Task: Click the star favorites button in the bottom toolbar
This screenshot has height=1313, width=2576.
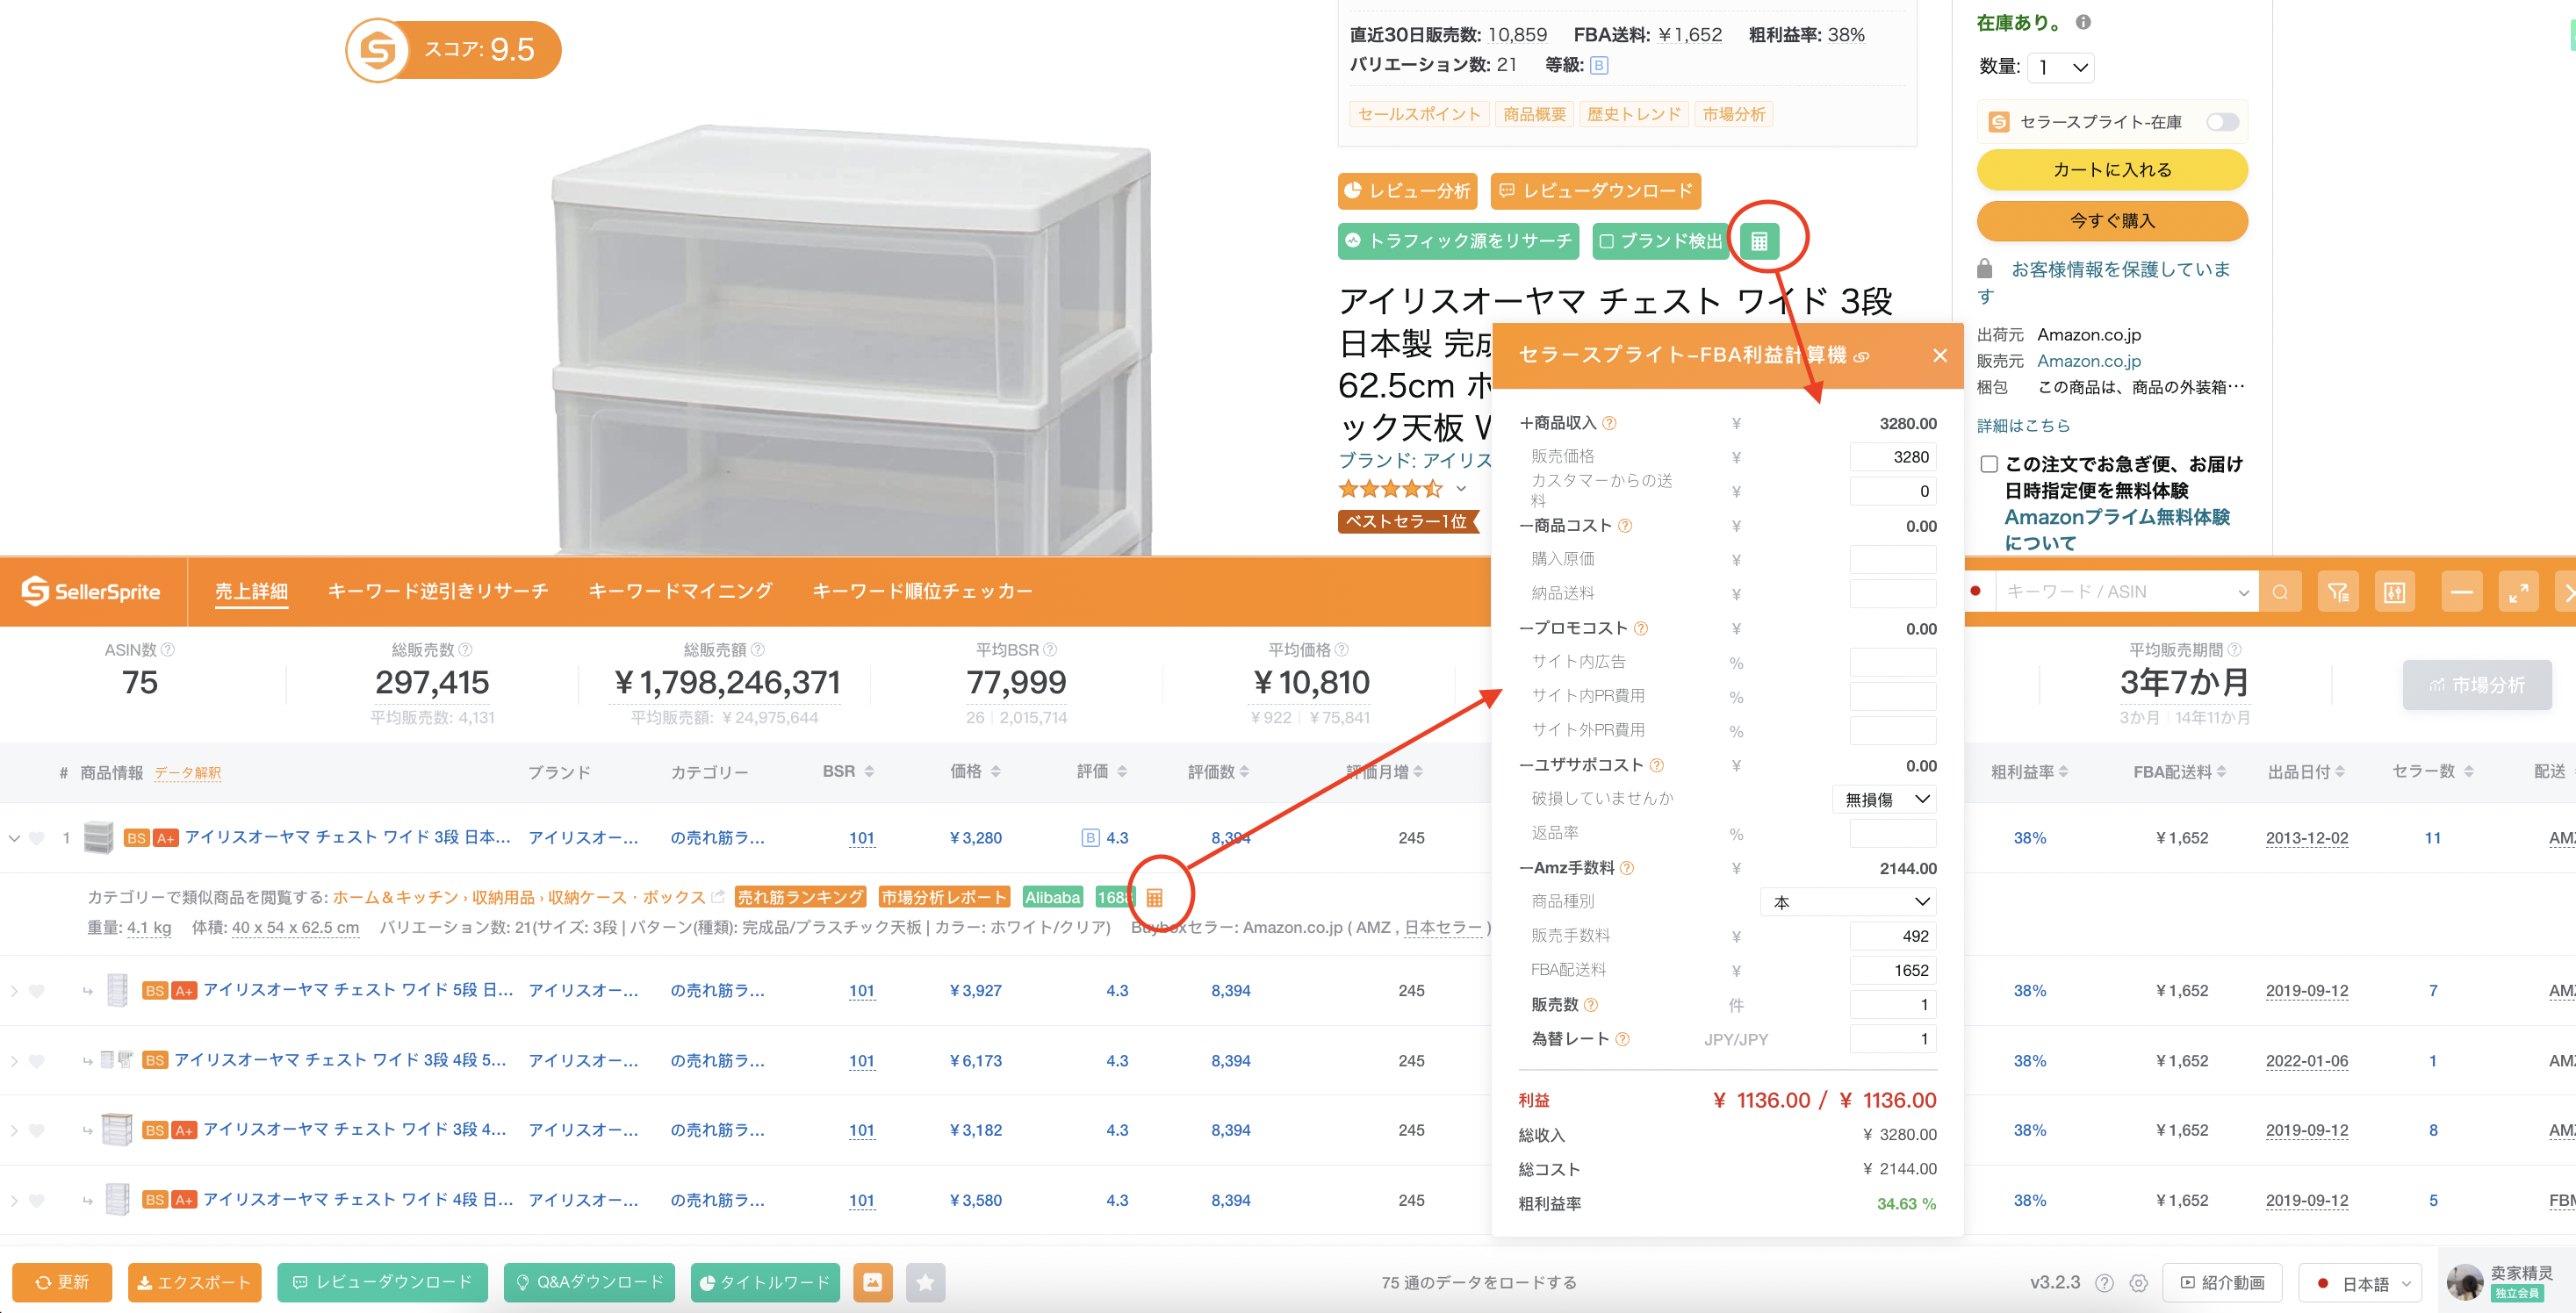Action: (x=925, y=1282)
